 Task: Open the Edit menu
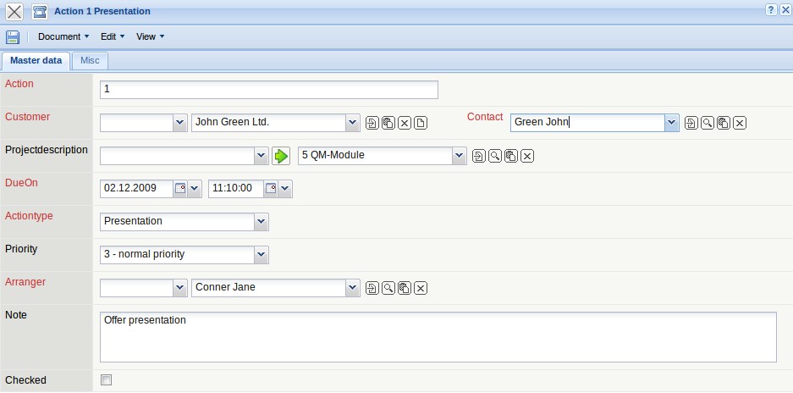tap(113, 36)
